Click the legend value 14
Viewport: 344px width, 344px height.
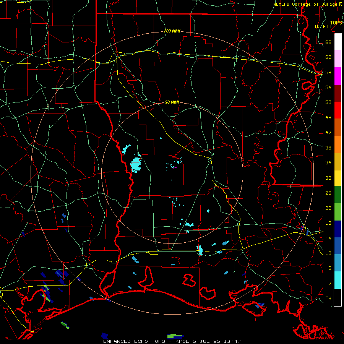328,238
